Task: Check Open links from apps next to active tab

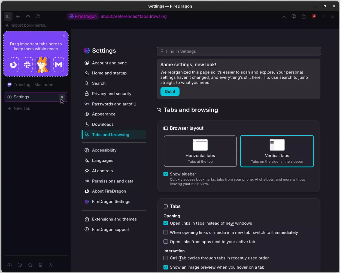Action: [166, 242]
